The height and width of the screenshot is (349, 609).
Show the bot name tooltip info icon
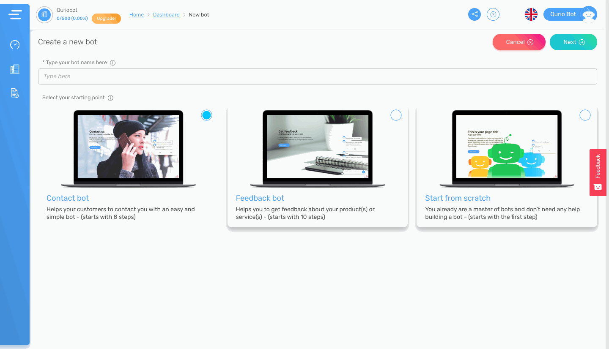(x=112, y=62)
